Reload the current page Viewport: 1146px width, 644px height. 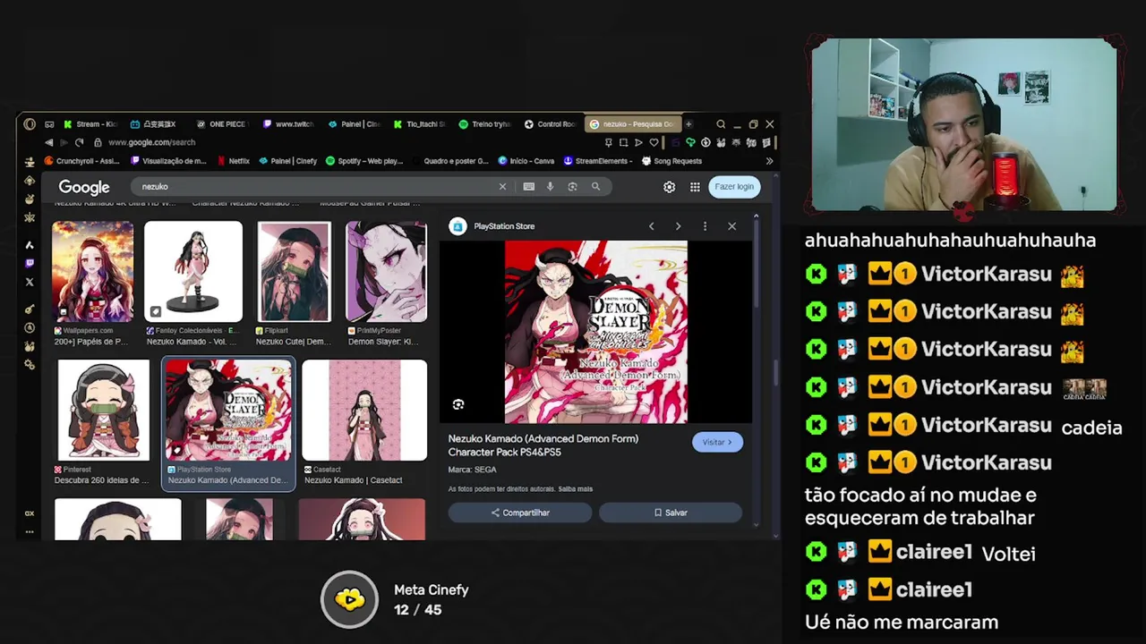pyautogui.click(x=79, y=142)
